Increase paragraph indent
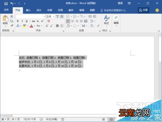 click(x=95, y=17)
